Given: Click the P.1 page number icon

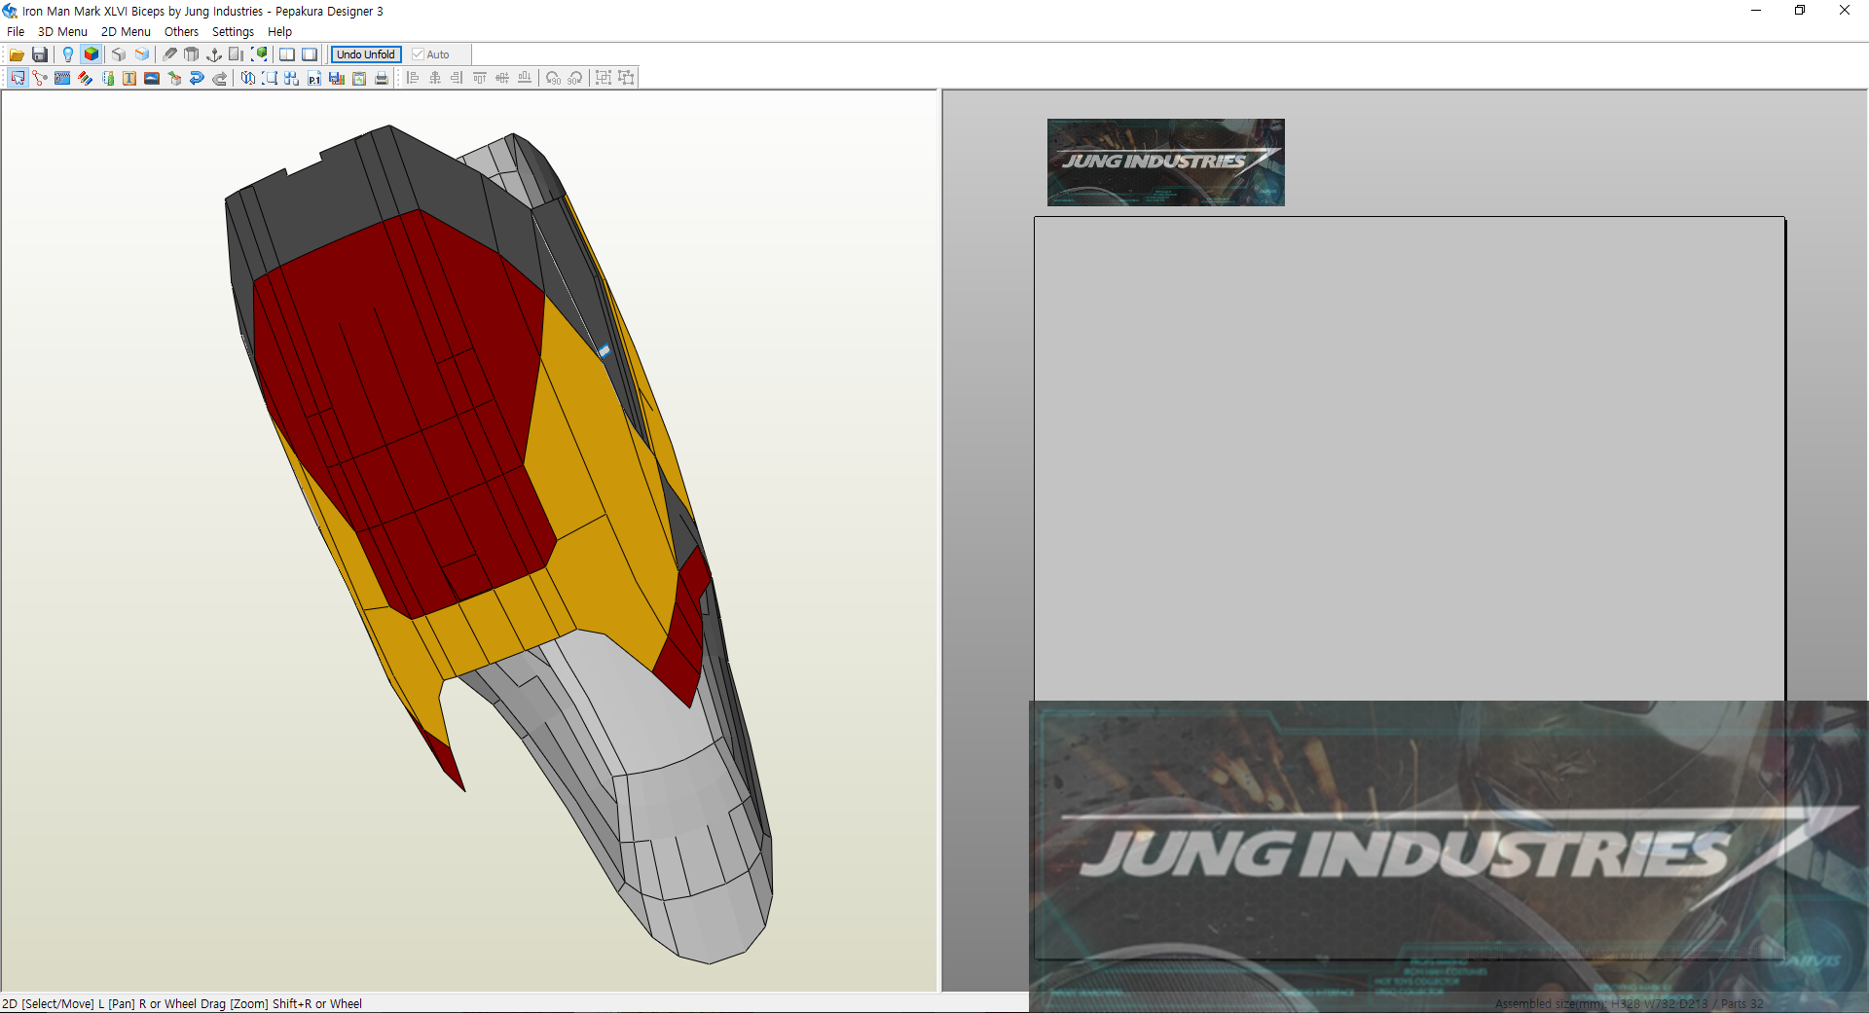Looking at the screenshot, I should click(314, 78).
